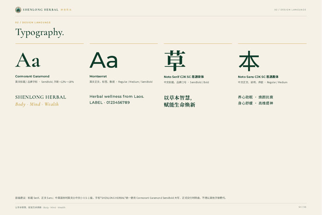Click the "SemiBold, 字距 +12%~+18%" description line

[44, 82]
